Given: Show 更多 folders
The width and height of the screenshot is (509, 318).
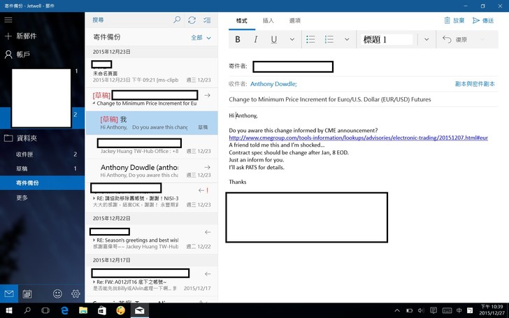Looking at the screenshot, I should tap(22, 198).
